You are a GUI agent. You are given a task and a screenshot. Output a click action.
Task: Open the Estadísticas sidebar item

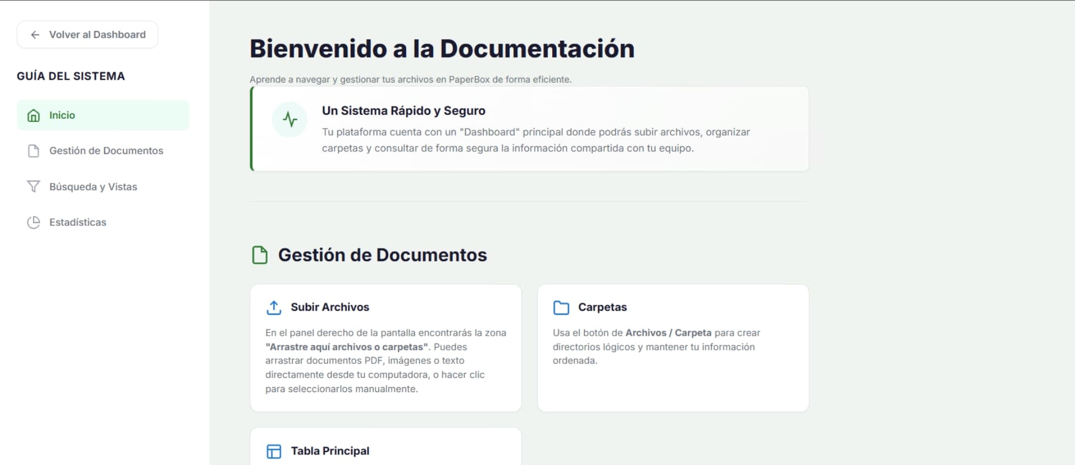tap(103, 222)
